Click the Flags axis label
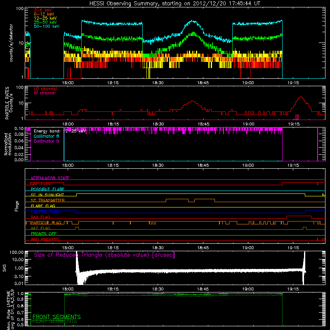Screen dimensions: 330x330 (17, 206)
